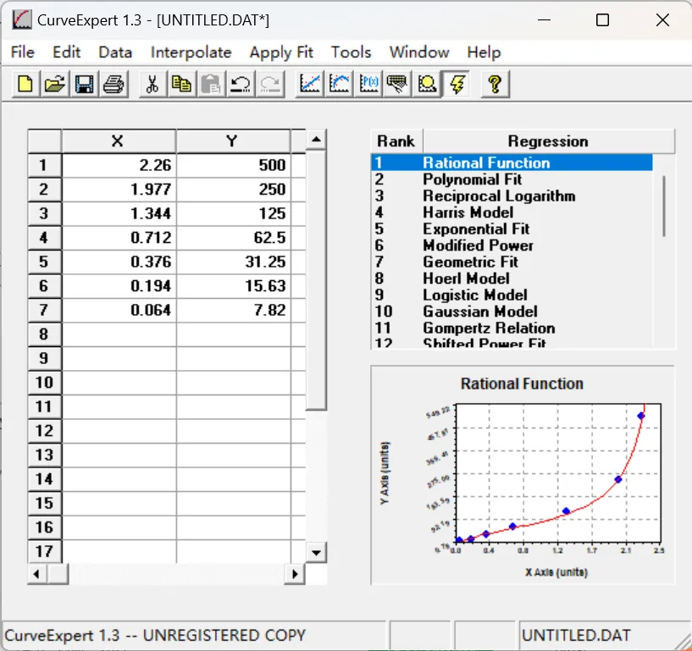Save data with the floppy disk icon

point(84,84)
